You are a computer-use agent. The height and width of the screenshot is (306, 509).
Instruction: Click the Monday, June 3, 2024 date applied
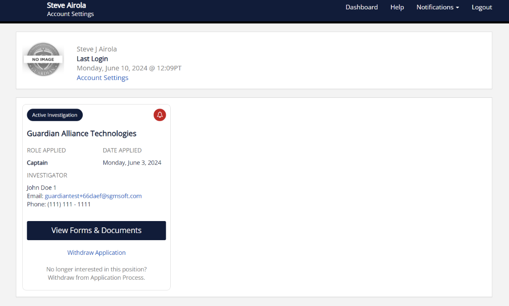click(x=132, y=162)
